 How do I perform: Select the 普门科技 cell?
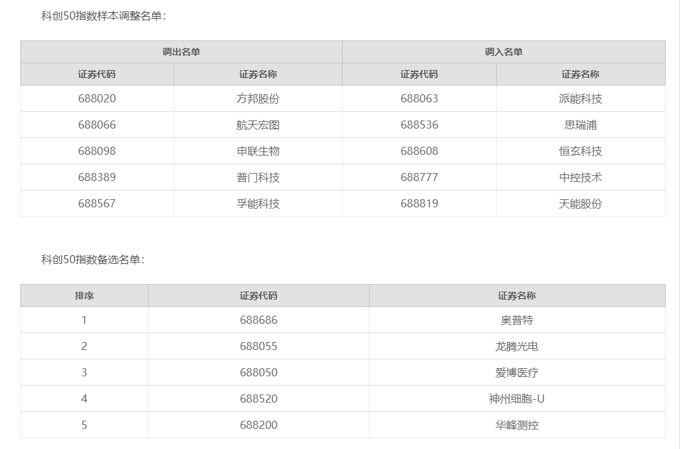tap(258, 177)
